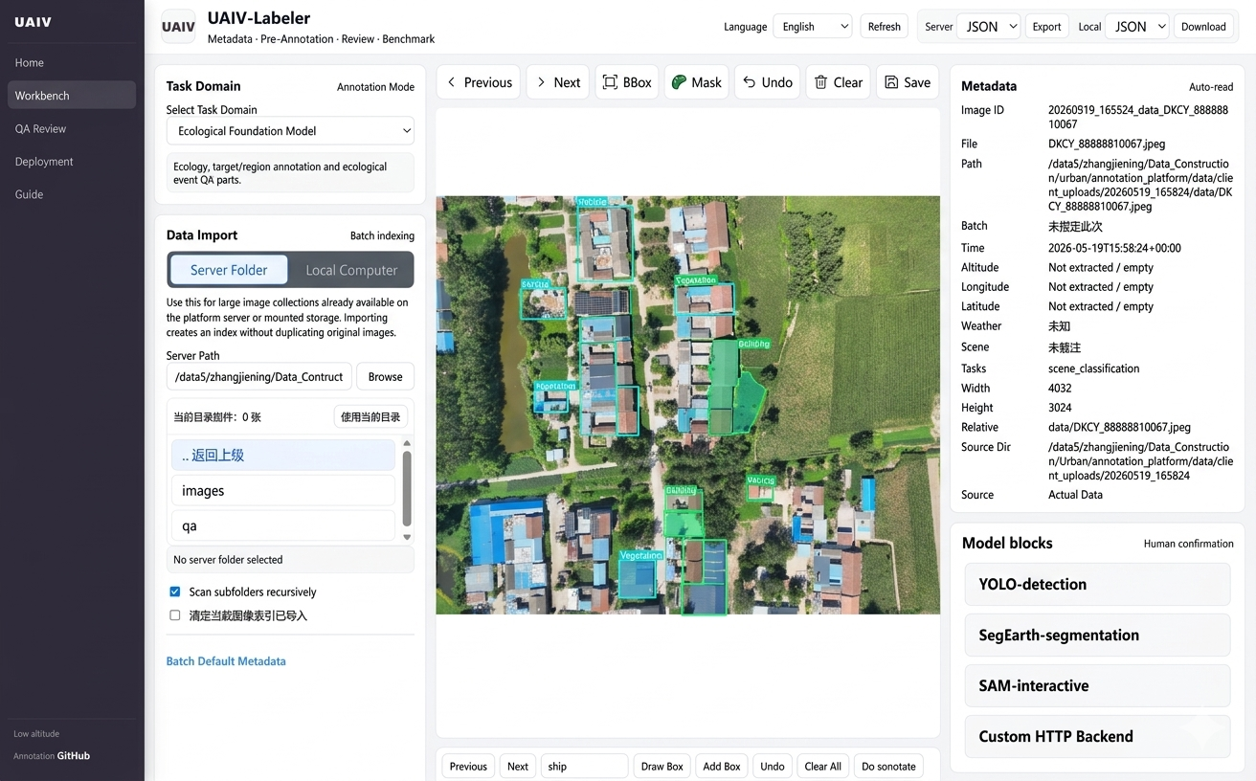Focus the Server Path input field

[x=259, y=376]
